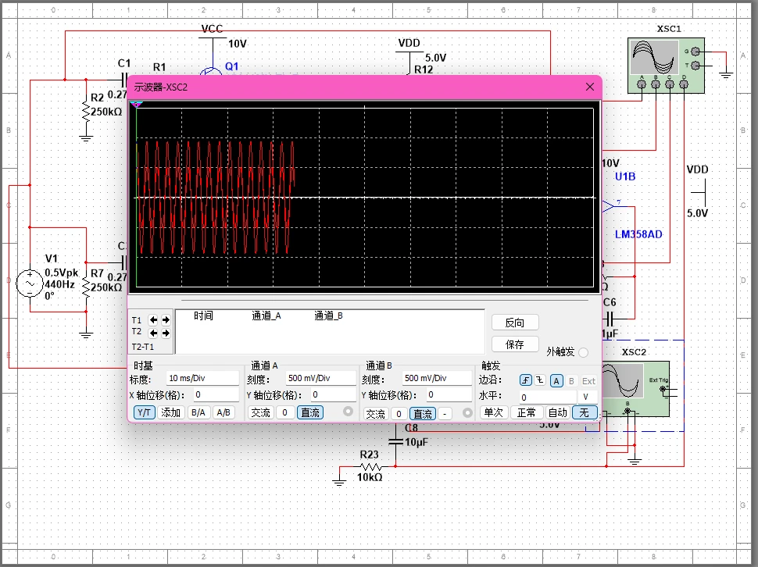Set channel A coupling to 直流 (DC)
Screen dimensions: 758x567
click(x=310, y=412)
